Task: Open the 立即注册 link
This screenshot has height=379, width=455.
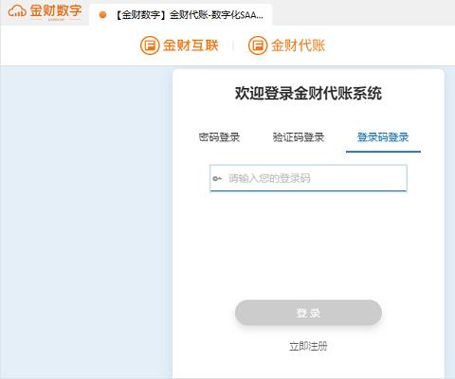Action: click(x=308, y=346)
